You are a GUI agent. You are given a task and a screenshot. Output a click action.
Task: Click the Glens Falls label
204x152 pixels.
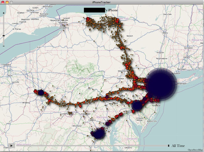click(x=167, y=14)
